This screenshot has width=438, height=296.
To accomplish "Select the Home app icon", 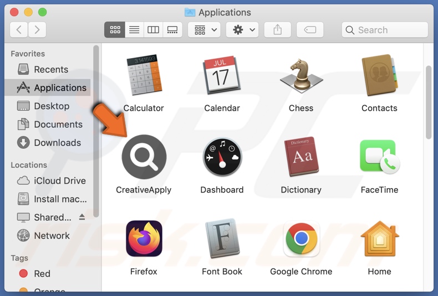I will [x=380, y=238].
